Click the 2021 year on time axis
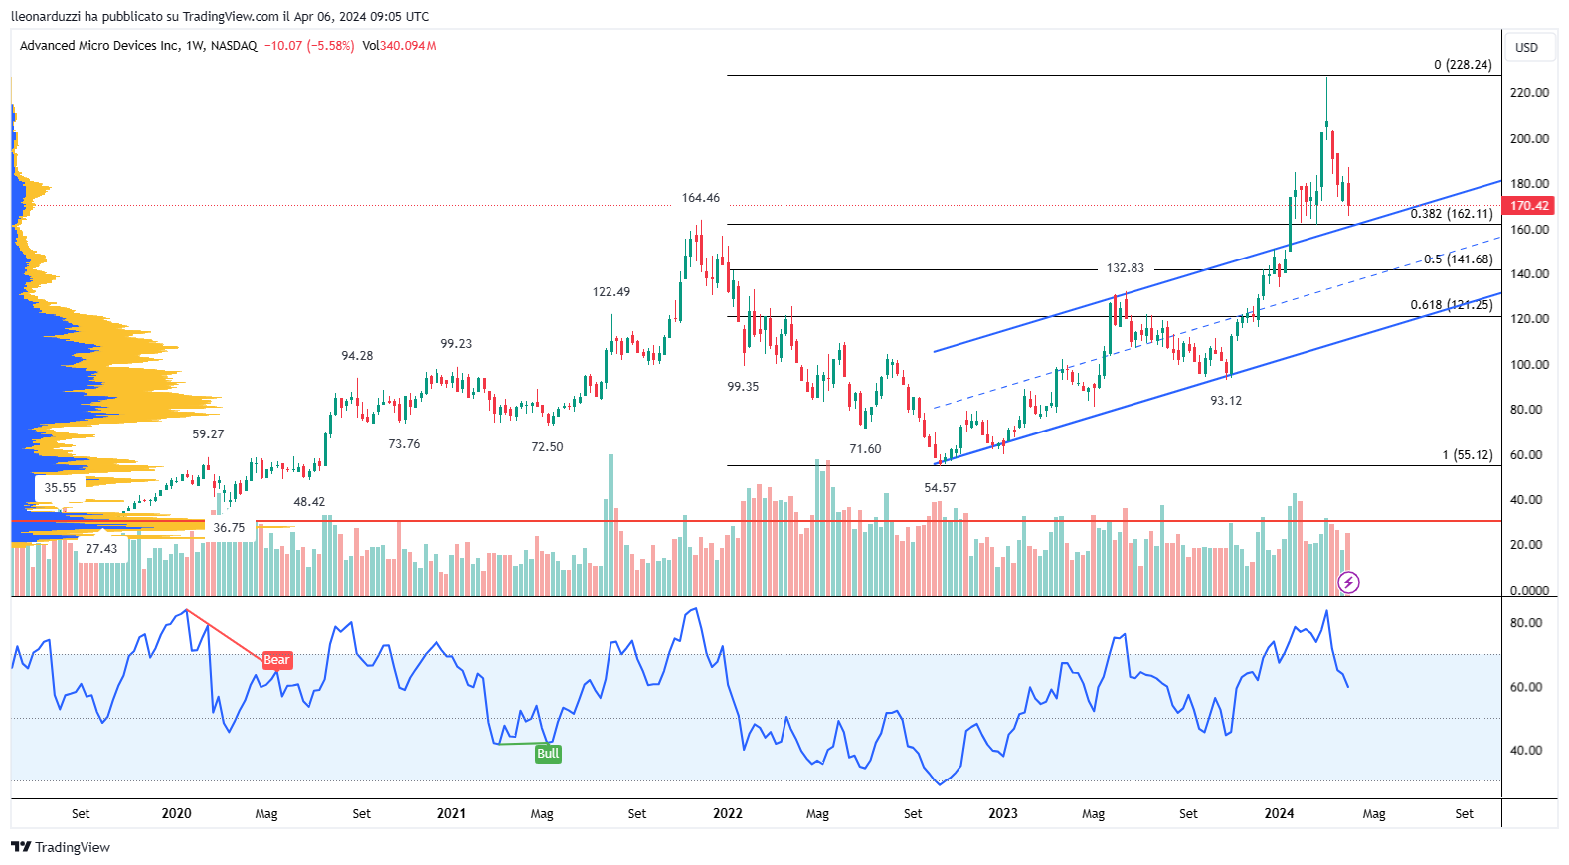 (x=451, y=813)
